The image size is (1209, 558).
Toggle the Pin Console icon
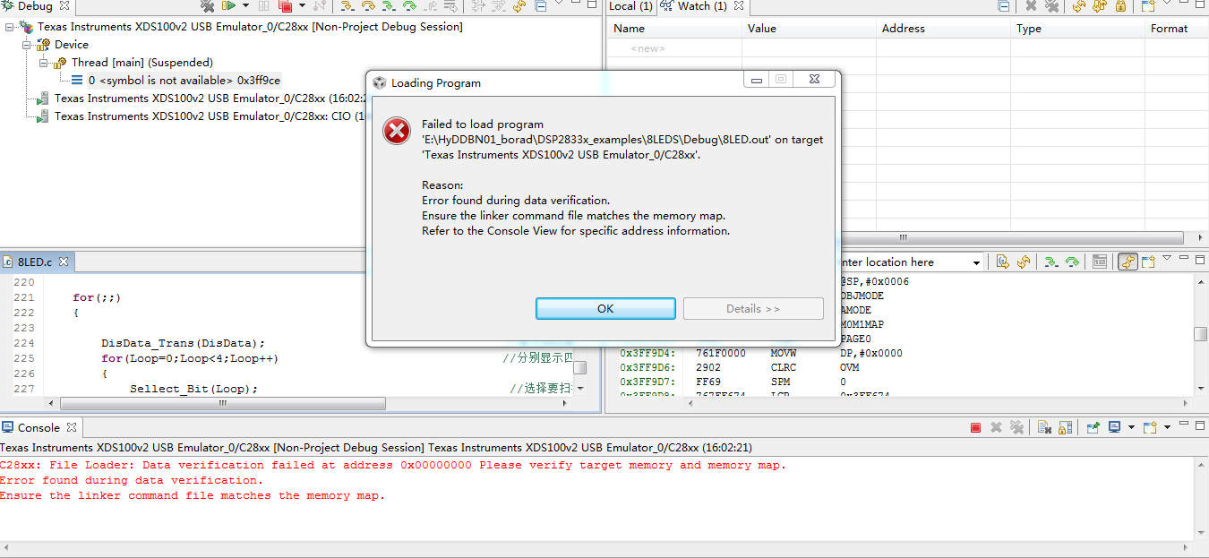tap(1093, 427)
